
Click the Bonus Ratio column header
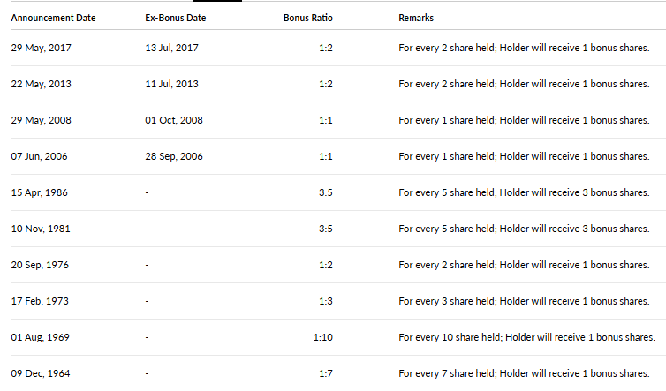(x=308, y=18)
